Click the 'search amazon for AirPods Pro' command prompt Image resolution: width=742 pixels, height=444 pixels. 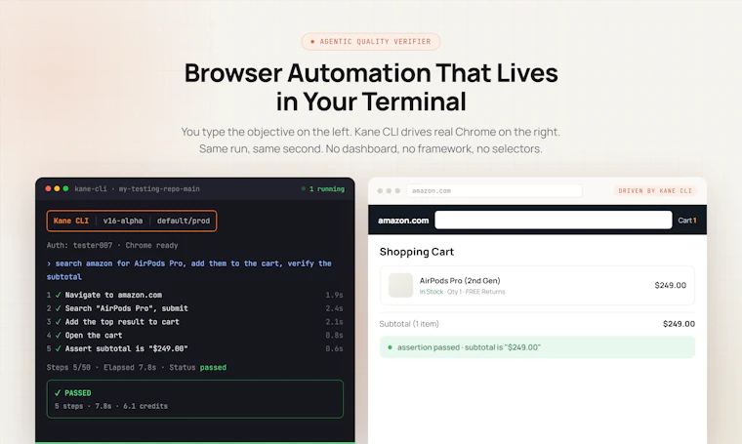click(x=188, y=270)
